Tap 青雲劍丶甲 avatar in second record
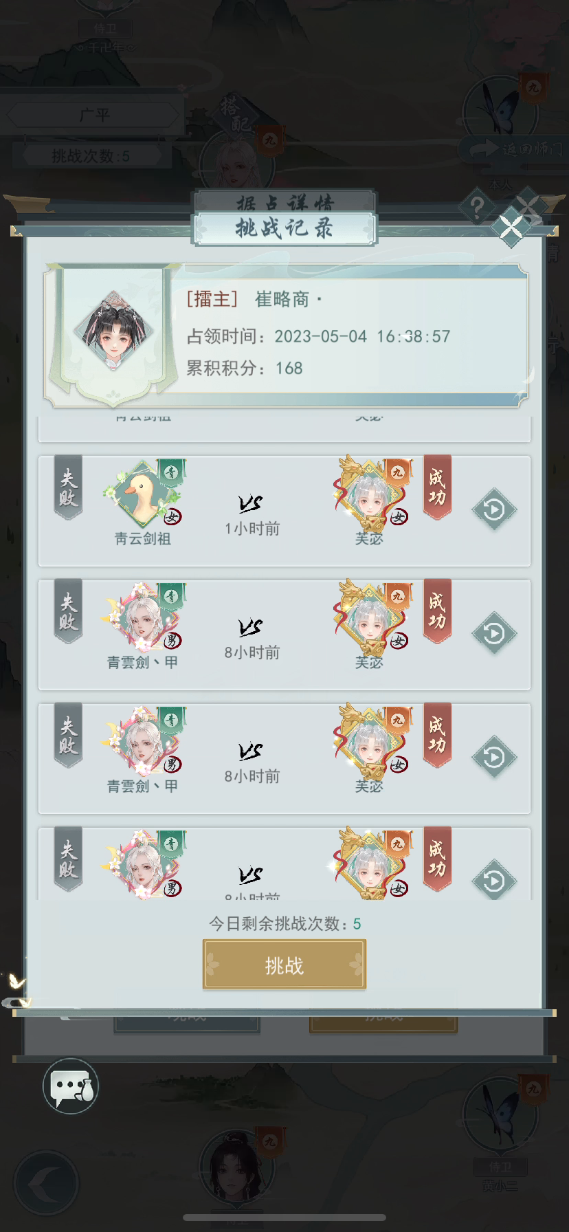569x1232 pixels. (x=143, y=617)
